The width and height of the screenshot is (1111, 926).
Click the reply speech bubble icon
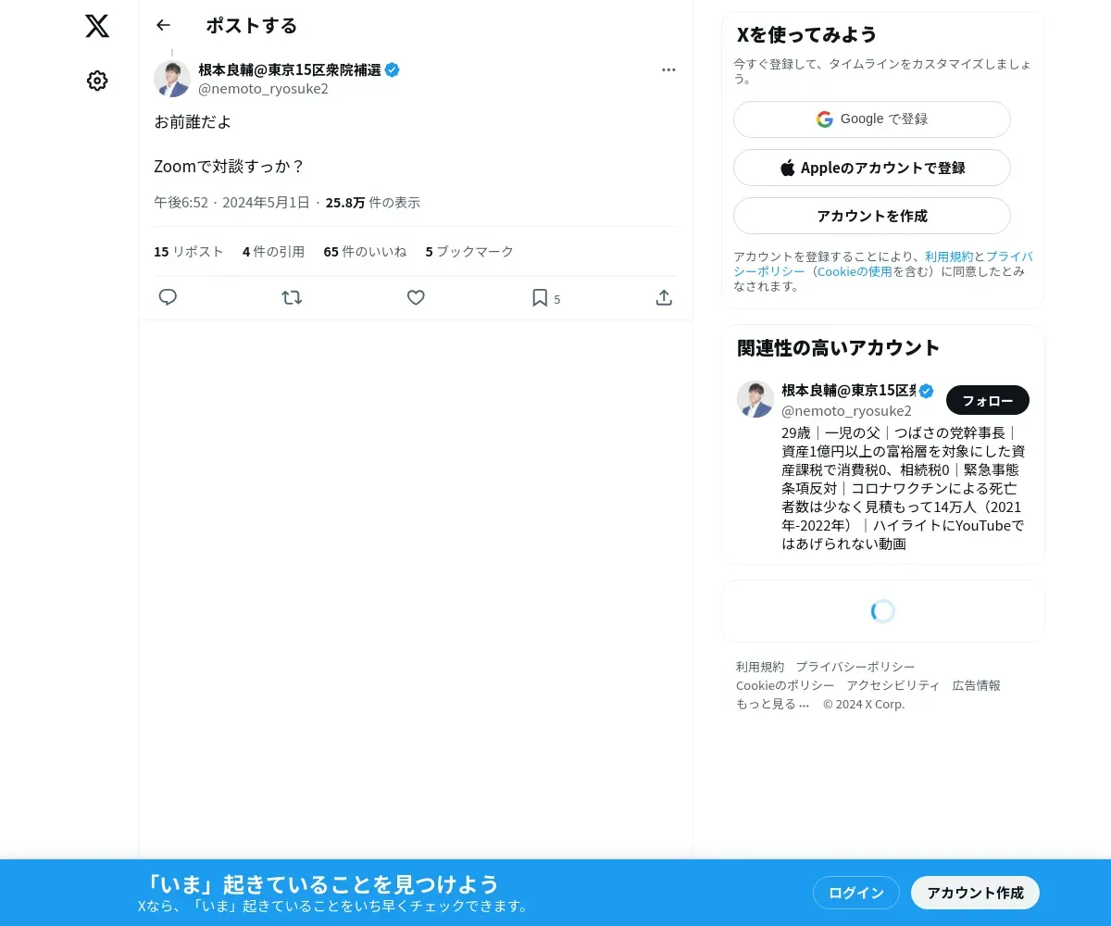[168, 297]
